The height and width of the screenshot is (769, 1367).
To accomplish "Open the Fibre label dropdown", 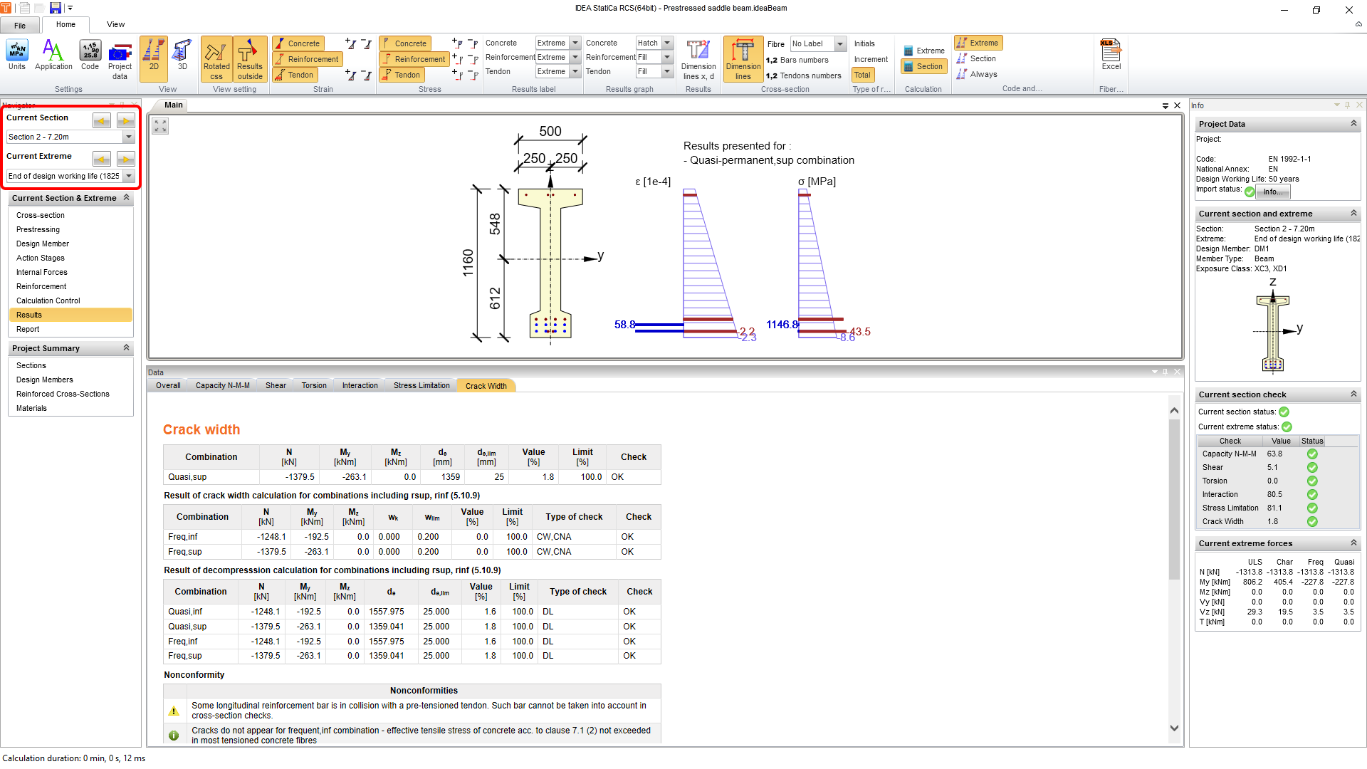I will pos(840,44).
